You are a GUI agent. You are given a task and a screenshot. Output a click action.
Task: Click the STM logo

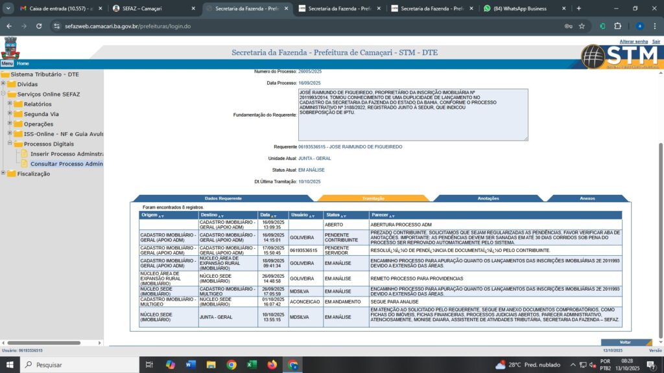click(x=619, y=56)
